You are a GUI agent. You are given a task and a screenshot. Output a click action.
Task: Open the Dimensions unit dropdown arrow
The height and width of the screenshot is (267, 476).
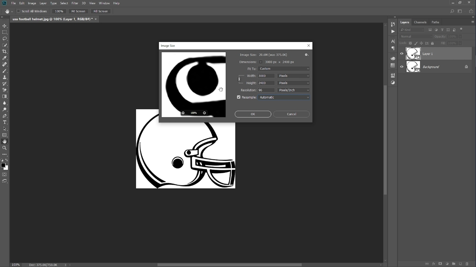(261, 62)
